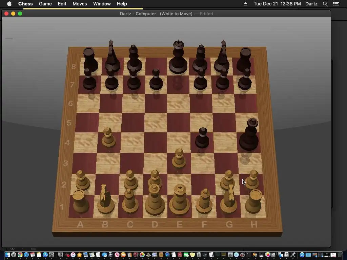Open the Apple menu
The width and height of the screenshot is (347, 260).
click(9, 4)
